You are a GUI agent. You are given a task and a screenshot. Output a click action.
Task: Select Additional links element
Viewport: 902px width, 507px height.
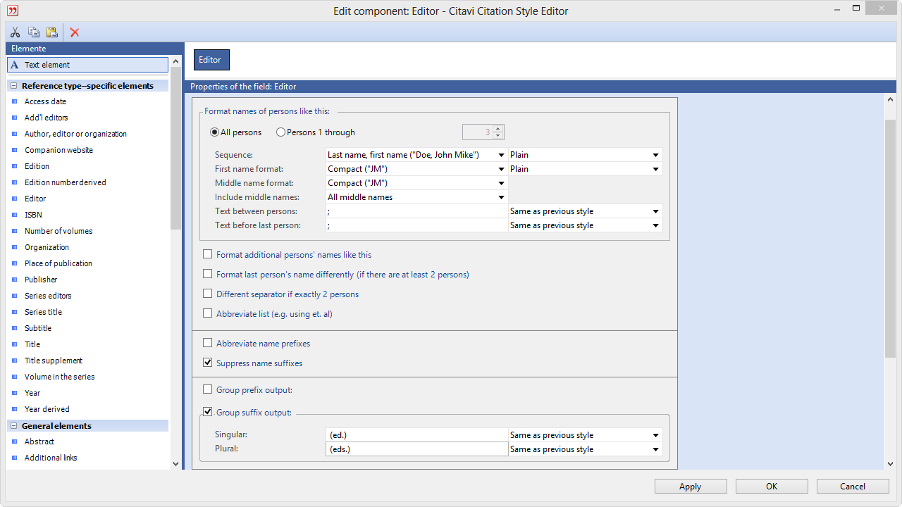point(51,458)
